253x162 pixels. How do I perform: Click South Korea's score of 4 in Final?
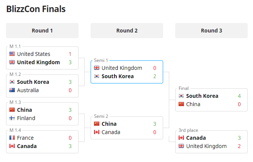239,96
